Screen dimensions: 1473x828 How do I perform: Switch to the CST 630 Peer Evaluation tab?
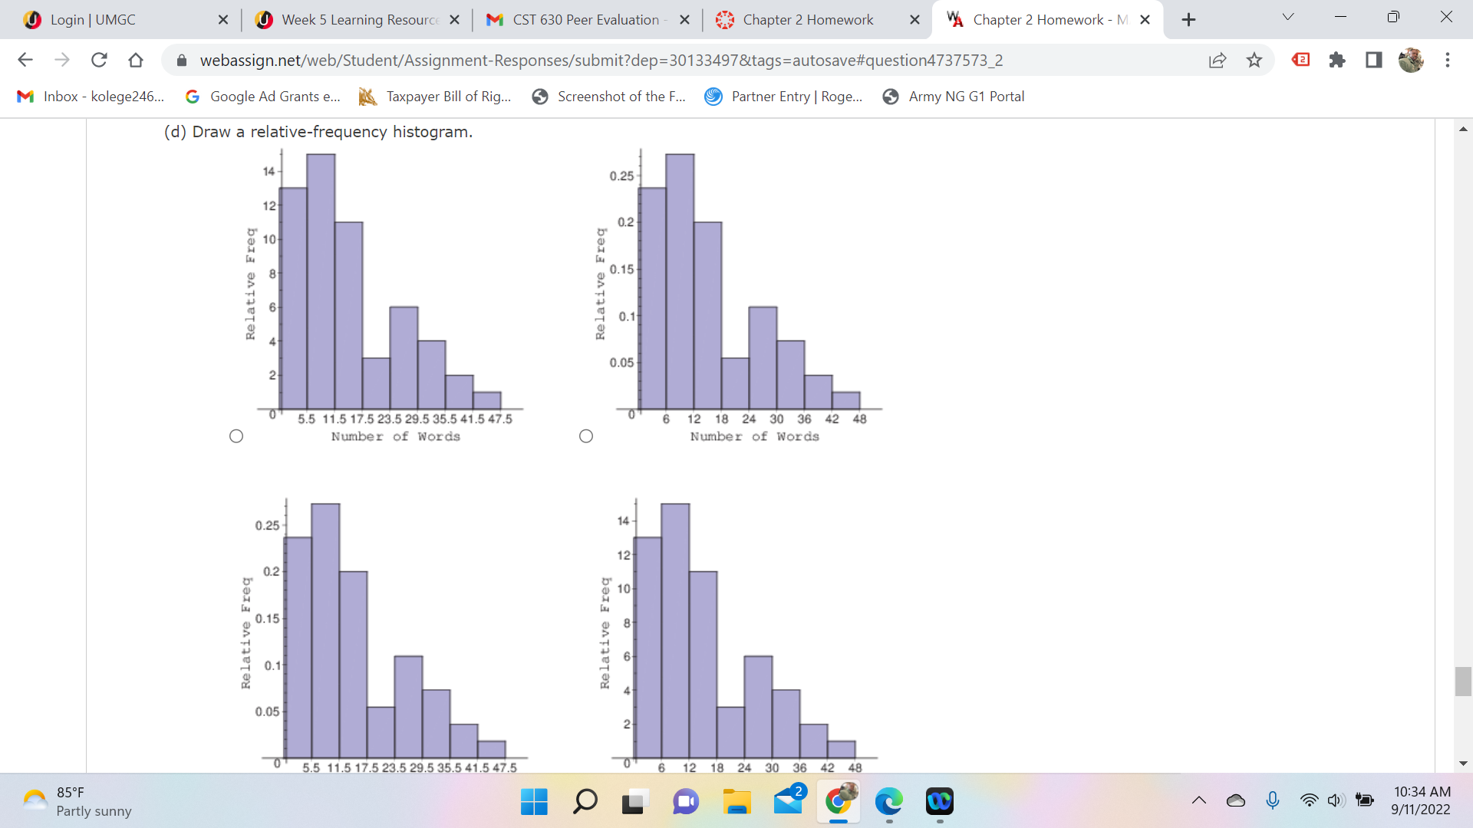pos(585,20)
